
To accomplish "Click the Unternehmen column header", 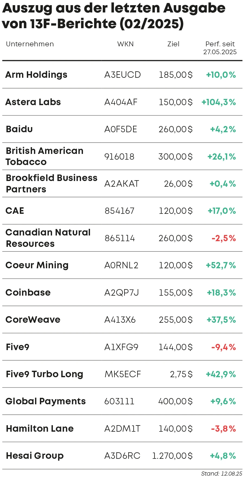I will [30, 44].
